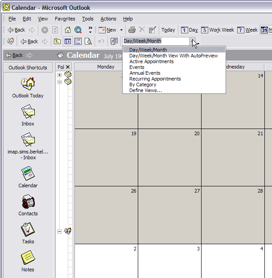Select Day/Week/Month from view list

click(174, 50)
